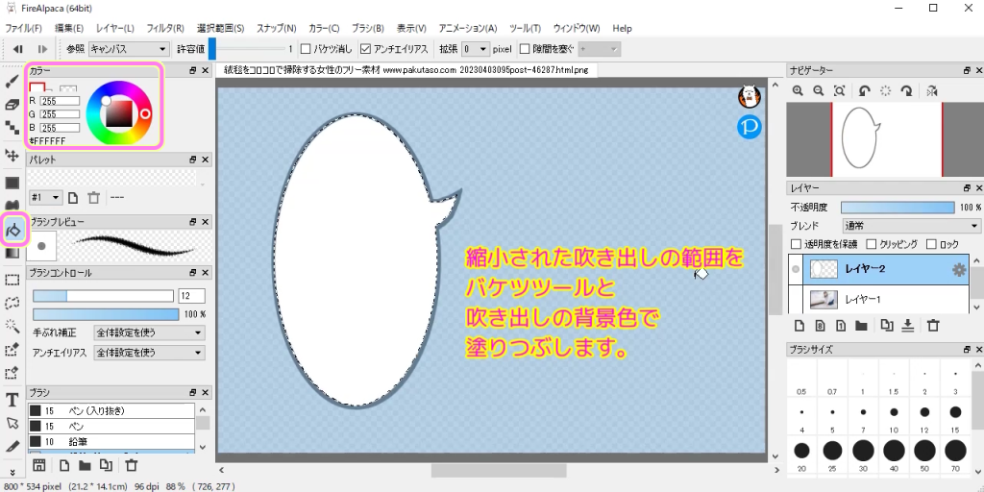Open the 編集(E) menu

click(69, 28)
